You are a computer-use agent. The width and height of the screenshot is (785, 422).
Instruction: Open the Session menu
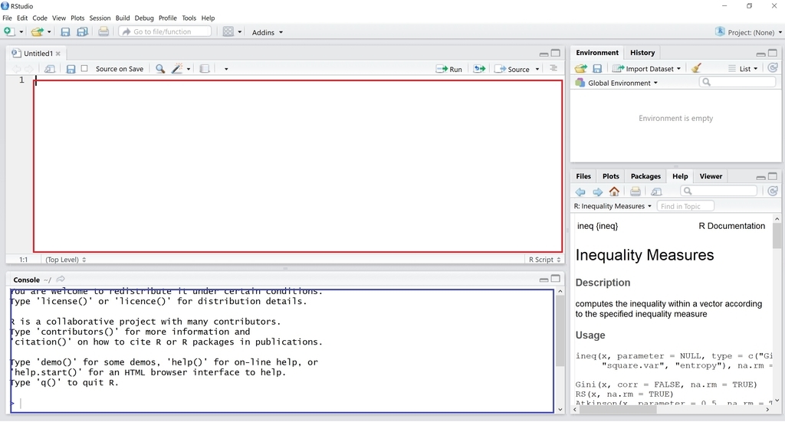pyautogui.click(x=100, y=18)
